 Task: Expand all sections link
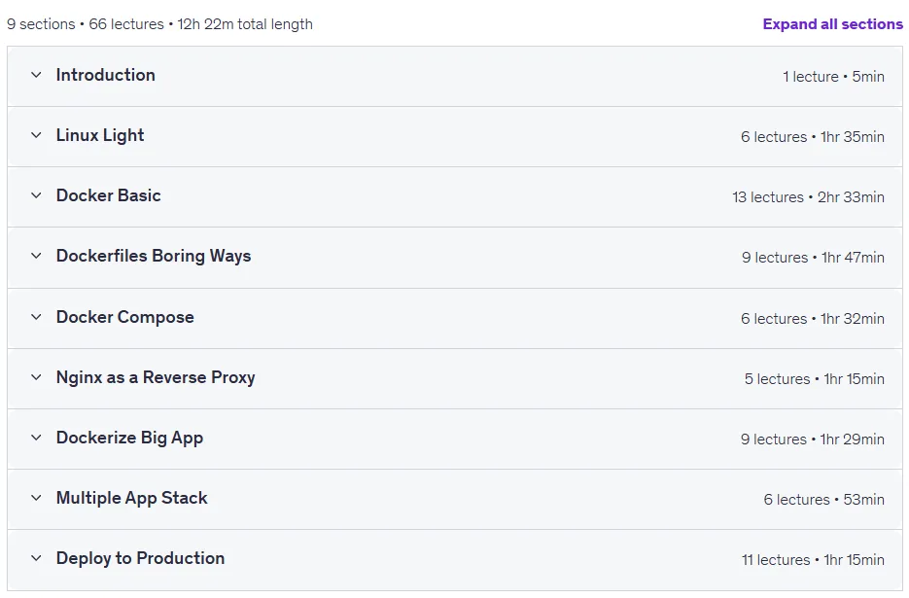pos(832,23)
